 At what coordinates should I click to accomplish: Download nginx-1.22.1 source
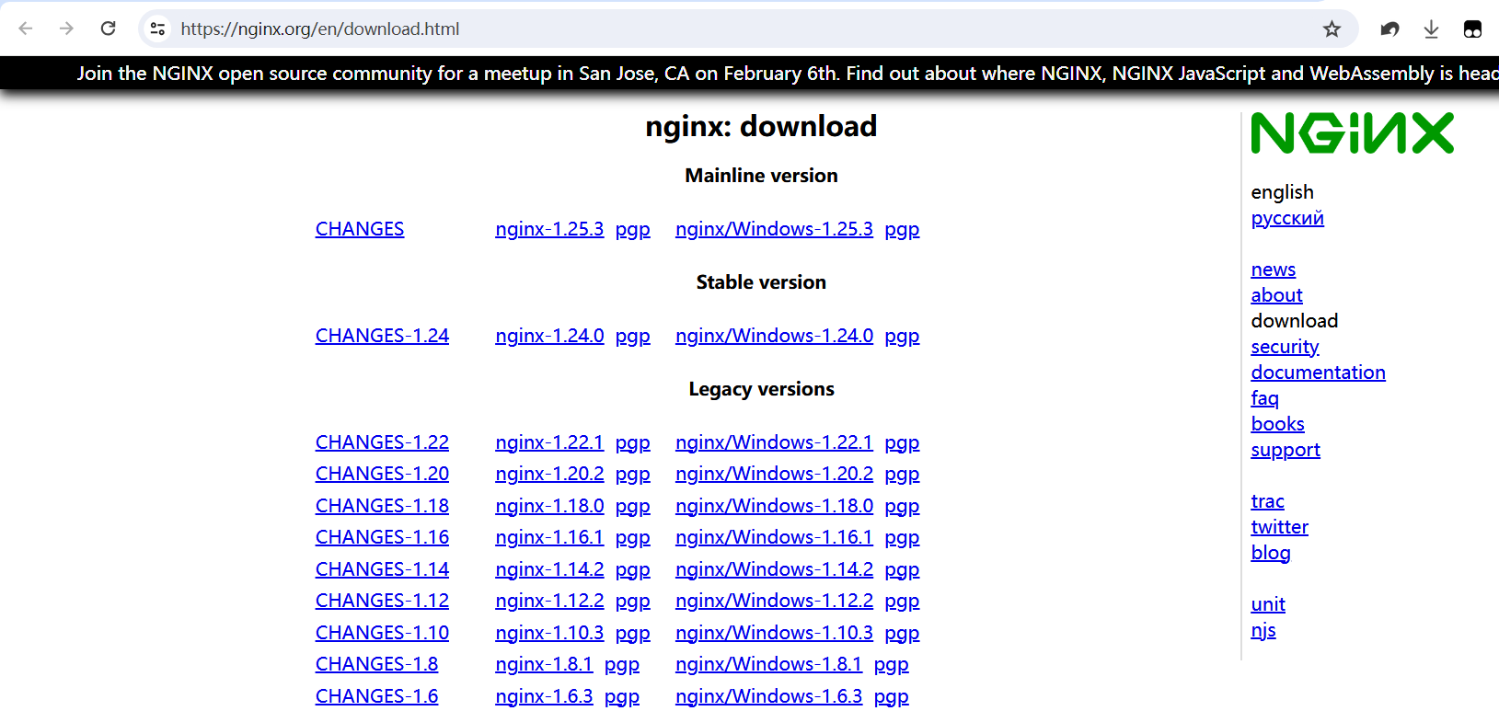point(549,442)
